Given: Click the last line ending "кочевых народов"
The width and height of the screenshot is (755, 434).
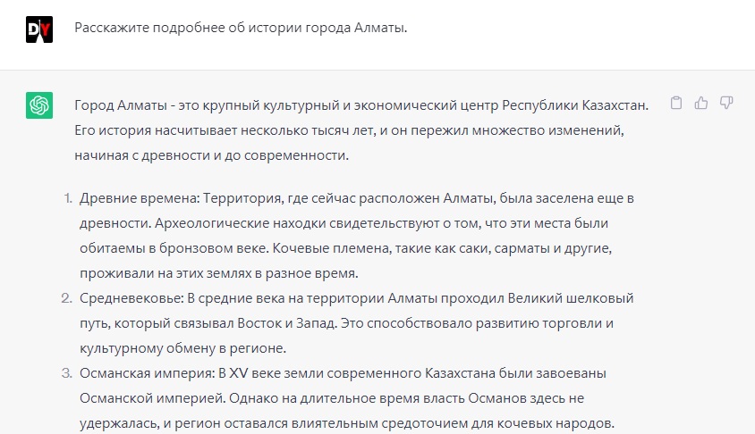Looking at the screenshot, I should pos(347,423).
